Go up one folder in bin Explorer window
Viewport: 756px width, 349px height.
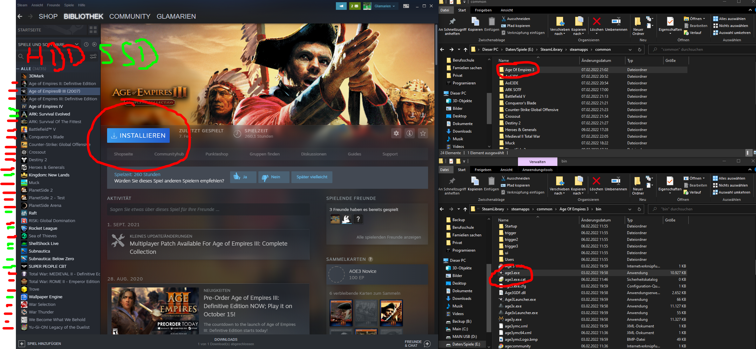pyautogui.click(x=465, y=209)
